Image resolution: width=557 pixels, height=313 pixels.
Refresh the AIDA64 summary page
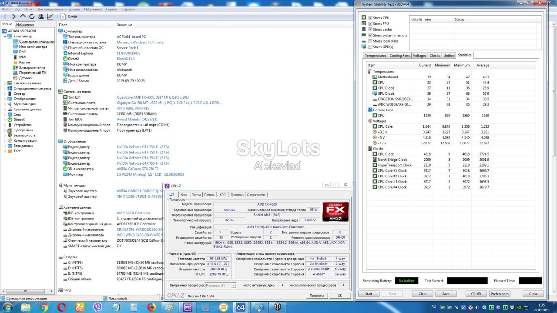pyautogui.click(x=32, y=17)
